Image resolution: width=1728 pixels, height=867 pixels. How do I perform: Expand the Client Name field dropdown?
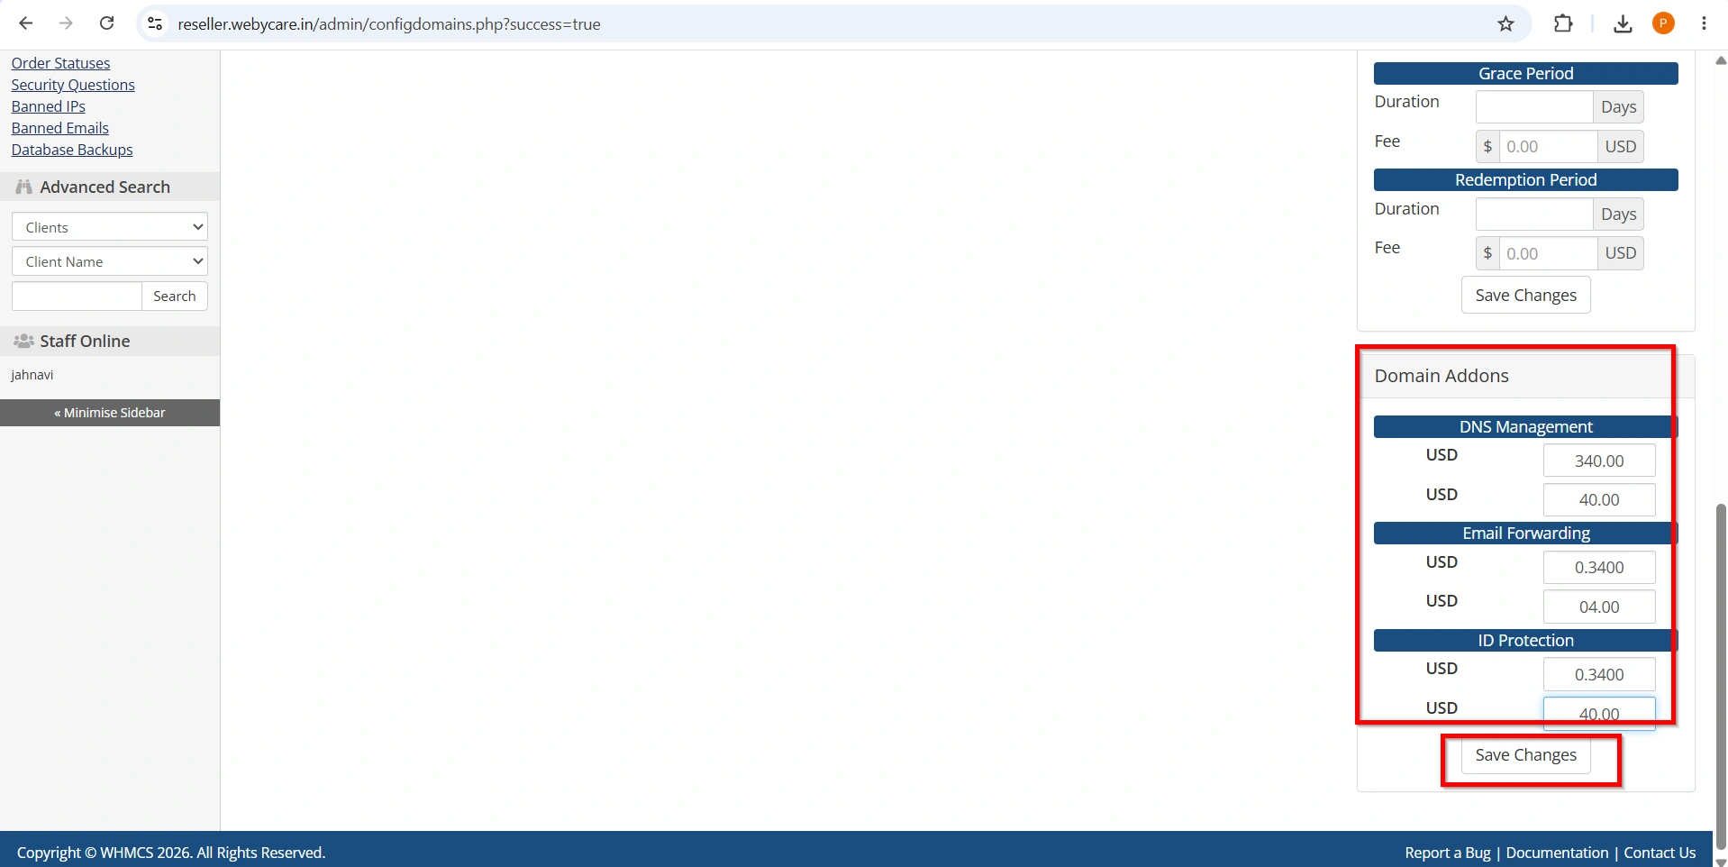[110, 261]
